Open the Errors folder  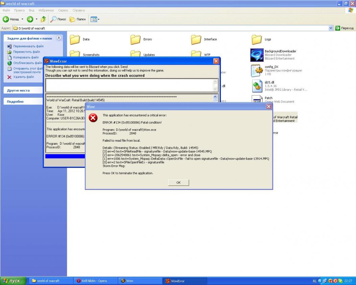click(136, 40)
